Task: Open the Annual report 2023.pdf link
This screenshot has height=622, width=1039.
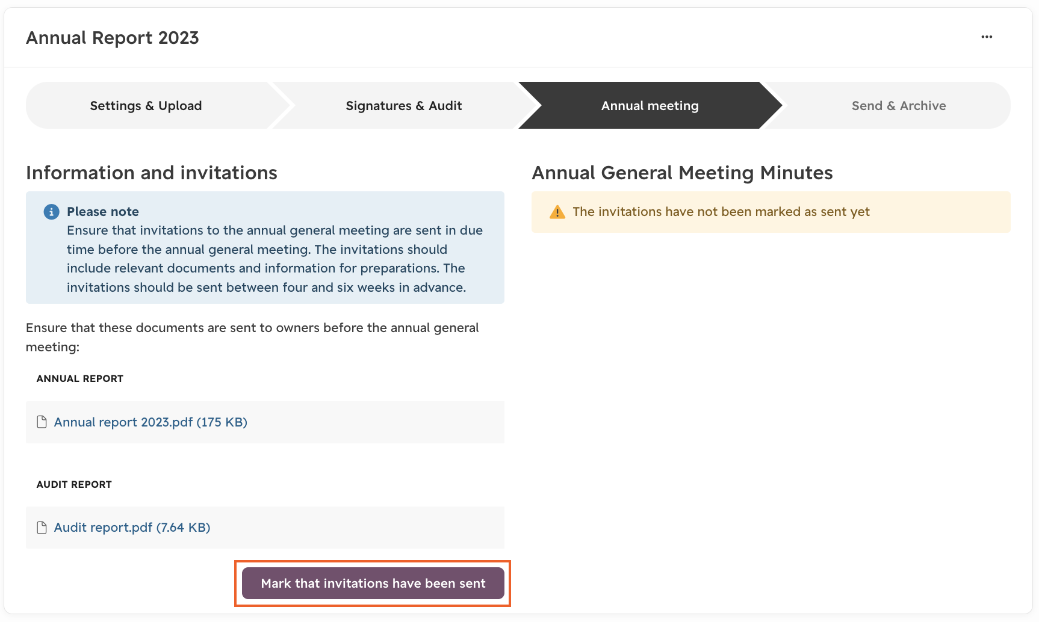Action: coord(150,422)
